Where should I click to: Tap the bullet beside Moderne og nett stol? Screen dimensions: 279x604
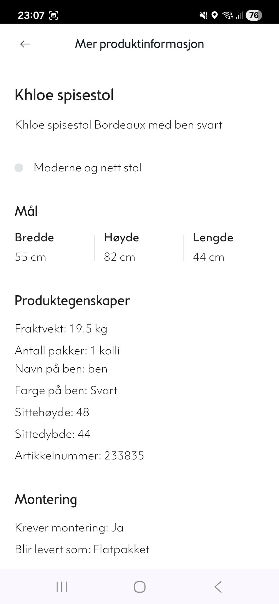[x=19, y=168]
